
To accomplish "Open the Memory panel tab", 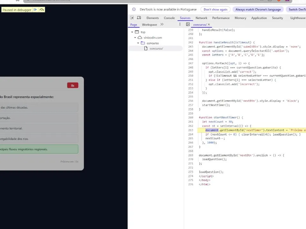I will 240,18.
